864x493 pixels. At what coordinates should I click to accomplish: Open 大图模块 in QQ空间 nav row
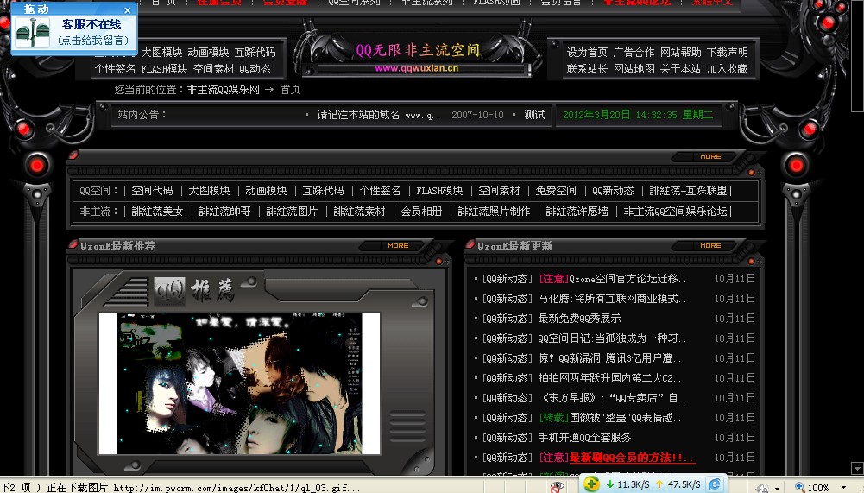(209, 190)
